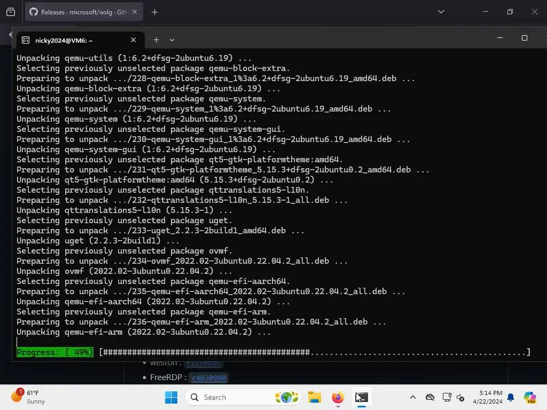Show hidden system tray icons

coord(413,397)
